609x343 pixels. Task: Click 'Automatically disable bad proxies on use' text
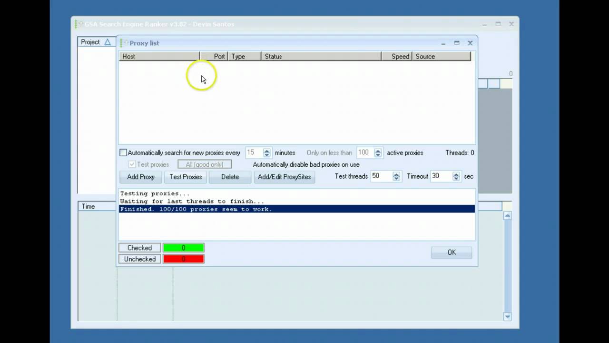coord(306,164)
